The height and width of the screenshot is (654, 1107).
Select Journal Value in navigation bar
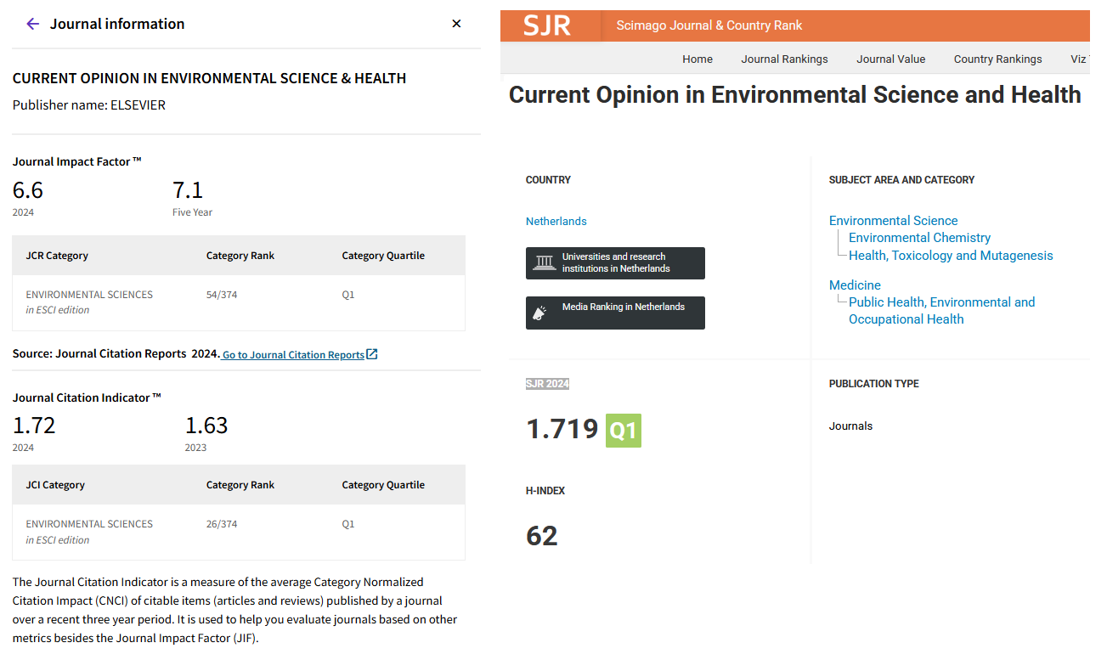(x=890, y=59)
